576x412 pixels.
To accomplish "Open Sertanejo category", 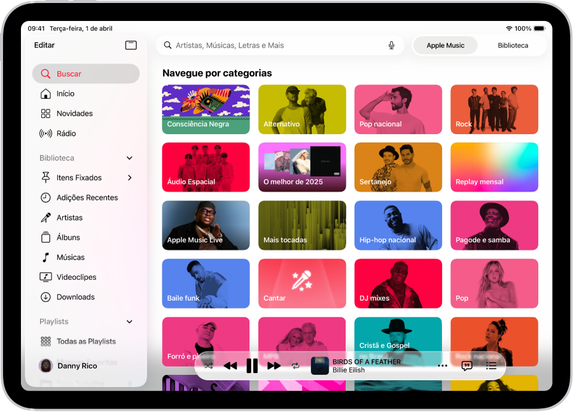I will (398, 167).
